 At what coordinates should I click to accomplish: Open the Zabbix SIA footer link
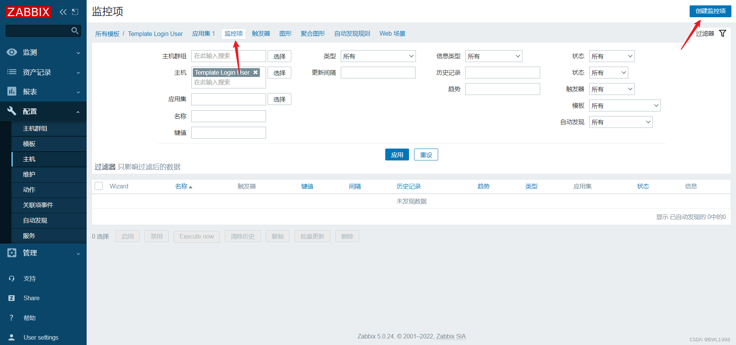click(x=451, y=336)
